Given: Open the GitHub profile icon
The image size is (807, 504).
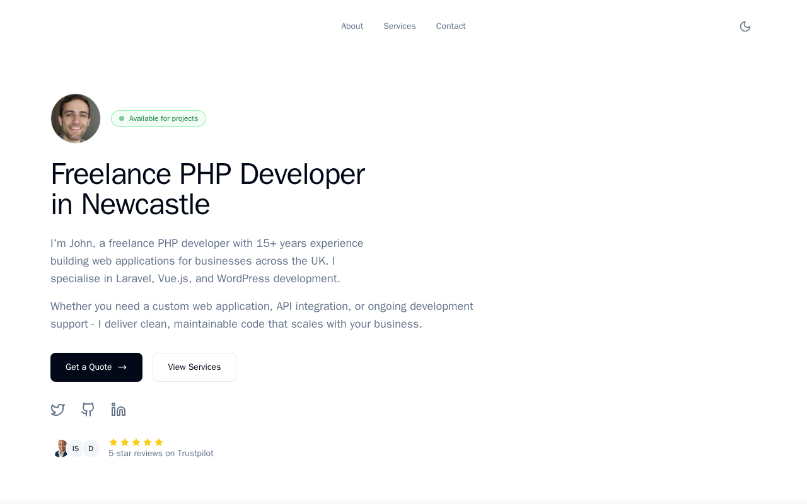Looking at the screenshot, I should click(88, 409).
